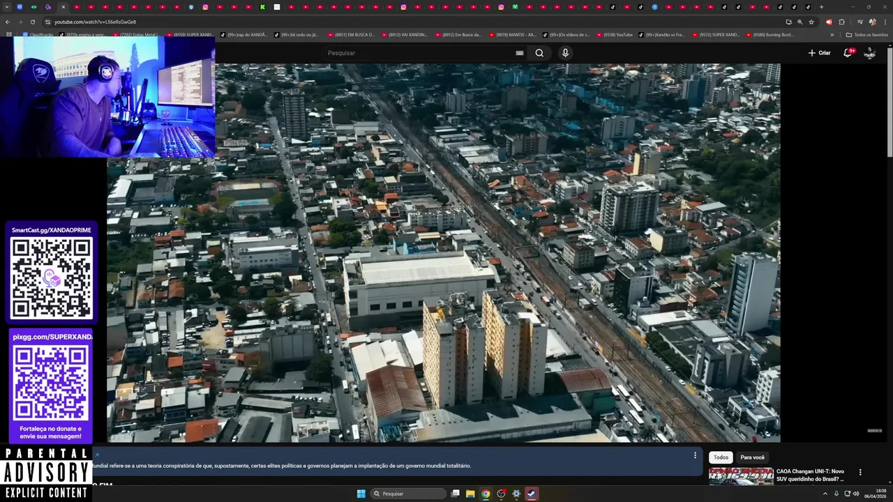Open the (9572) SUPER XAND... bookmark
The width and height of the screenshot is (893, 502).
715,34
